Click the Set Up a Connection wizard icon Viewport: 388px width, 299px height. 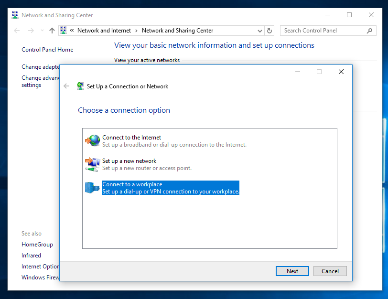[80, 86]
